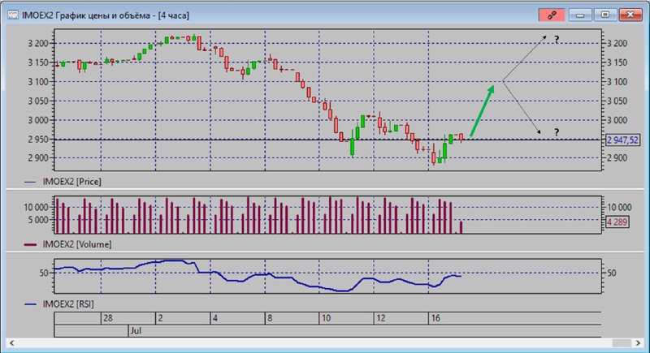Viewport: 650px width, 353px height.
Task: Click the chart window icon beside IMOEX2 title
Action: [13, 15]
